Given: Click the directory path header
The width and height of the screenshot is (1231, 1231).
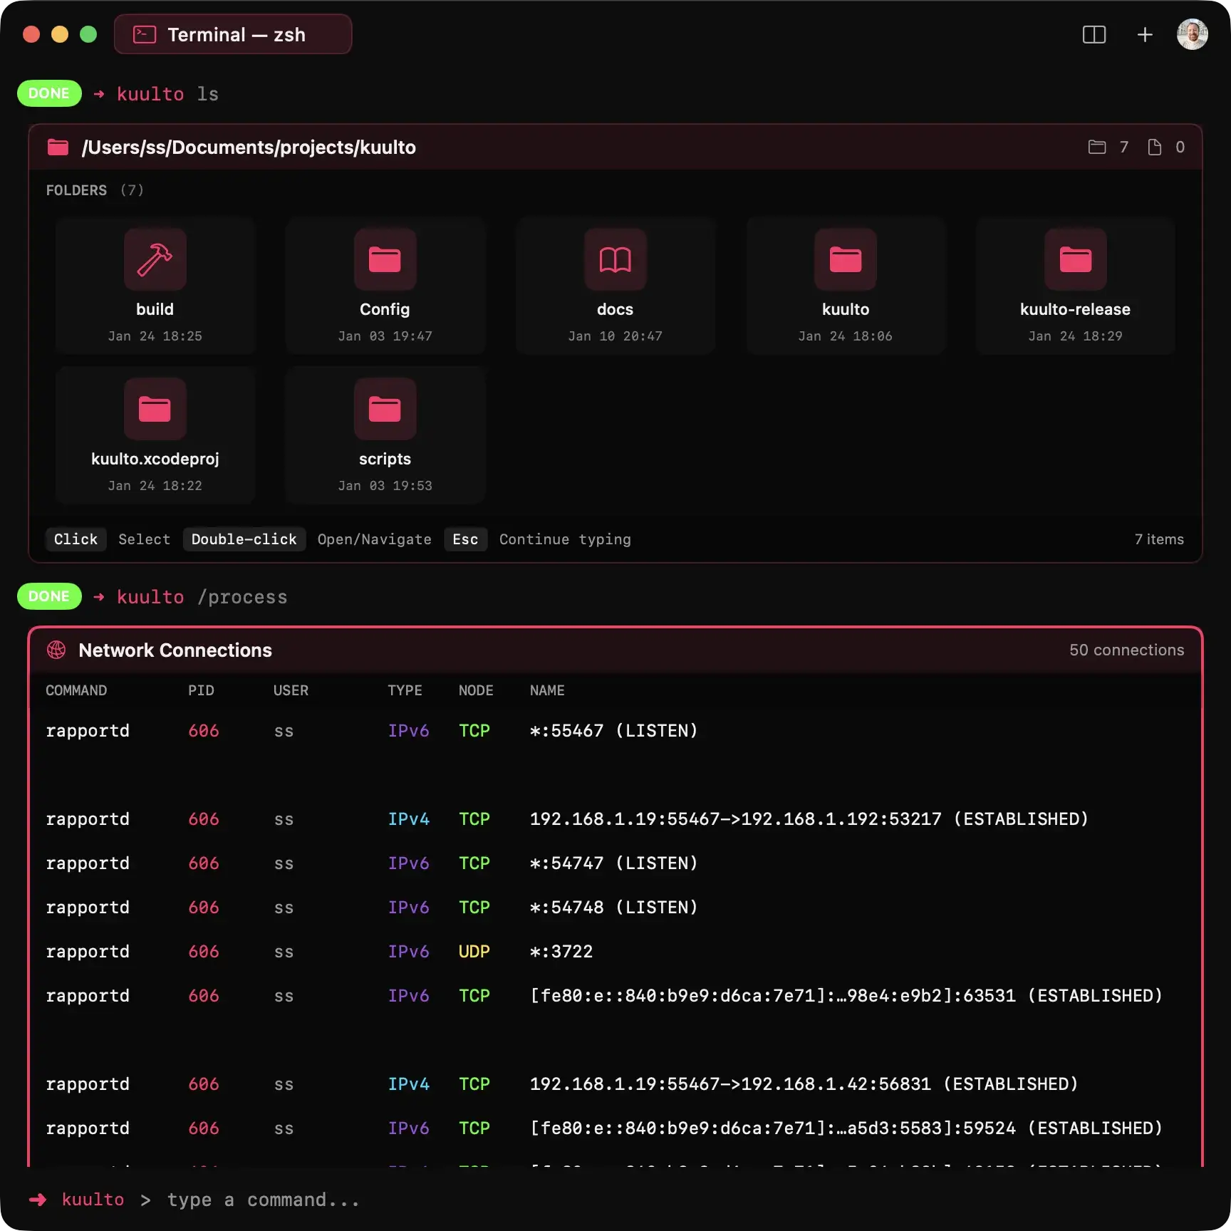Looking at the screenshot, I should pyautogui.click(x=249, y=147).
